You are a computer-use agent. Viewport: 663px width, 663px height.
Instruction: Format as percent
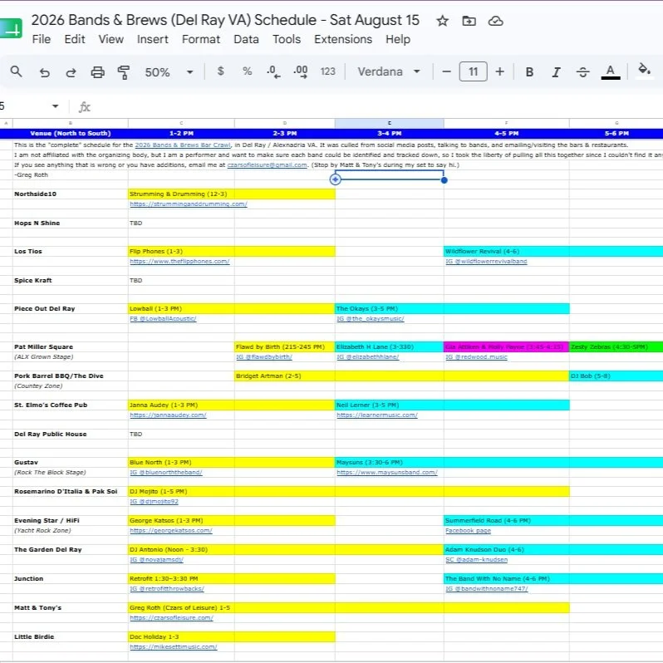pyautogui.click(x=247, y=71)
